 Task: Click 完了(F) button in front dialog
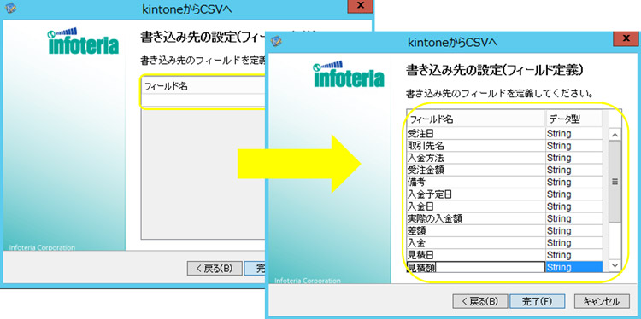(x=538, y=301)
